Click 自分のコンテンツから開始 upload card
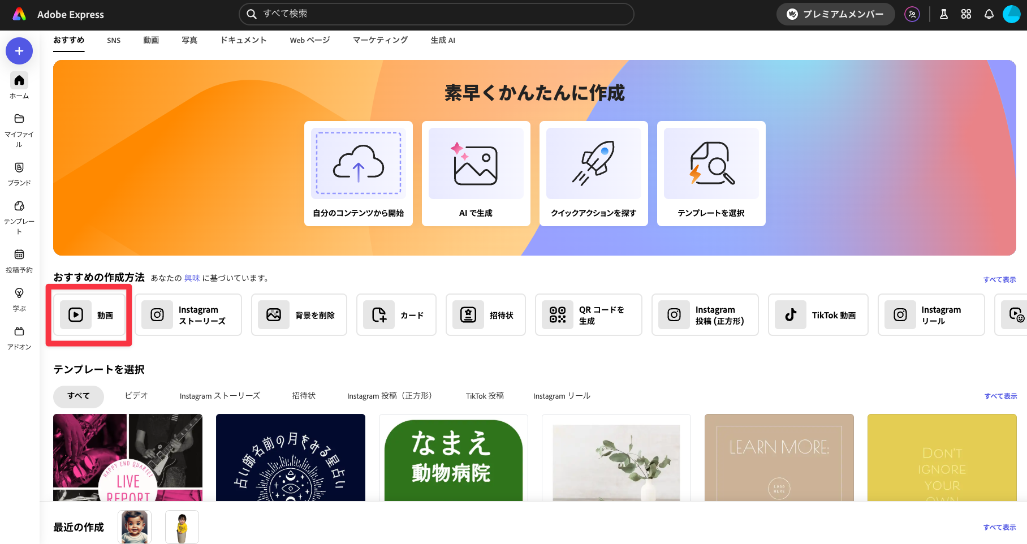The image size is (1027, 544). coord(359,174)
